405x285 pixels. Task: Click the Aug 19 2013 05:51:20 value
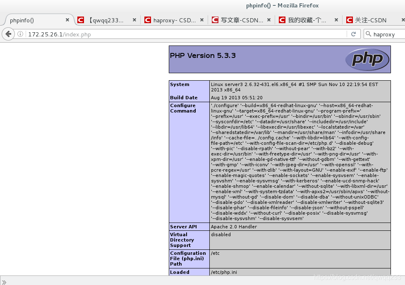(x=237, y=98)
